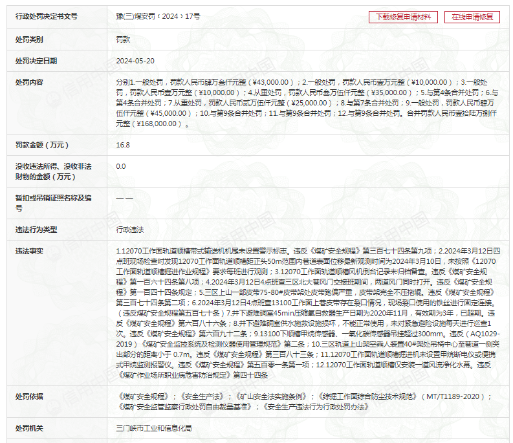Click the 处罚决定日期 row label
Image resolution: width=513 pixels, height=443 pixels.
[36, 61]
